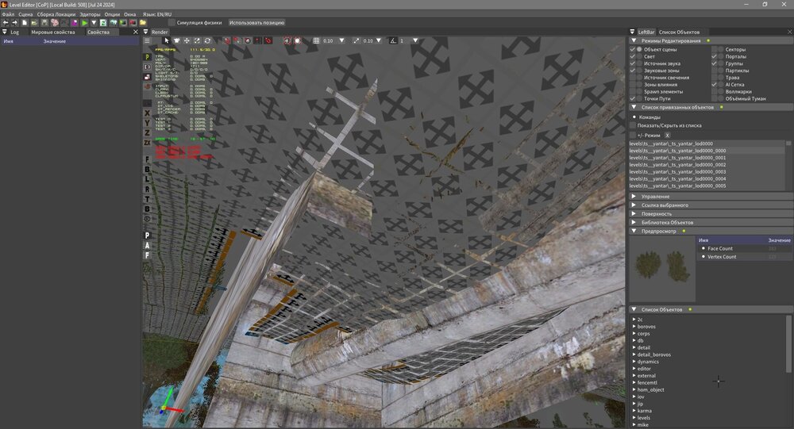Open the Сборка Локации menu
This screenshot has height=429, width=794.
(x=56, y=14)
